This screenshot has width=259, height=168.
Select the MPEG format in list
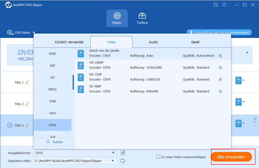(x=53, y=89)
